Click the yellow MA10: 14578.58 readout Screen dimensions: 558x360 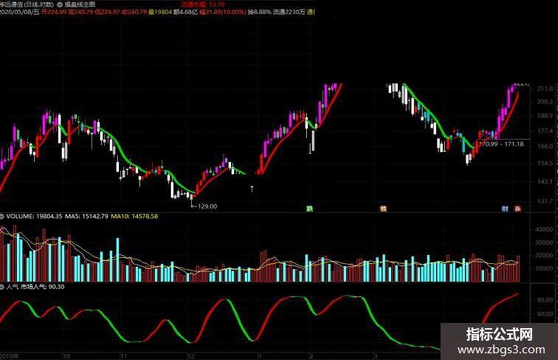135,216
